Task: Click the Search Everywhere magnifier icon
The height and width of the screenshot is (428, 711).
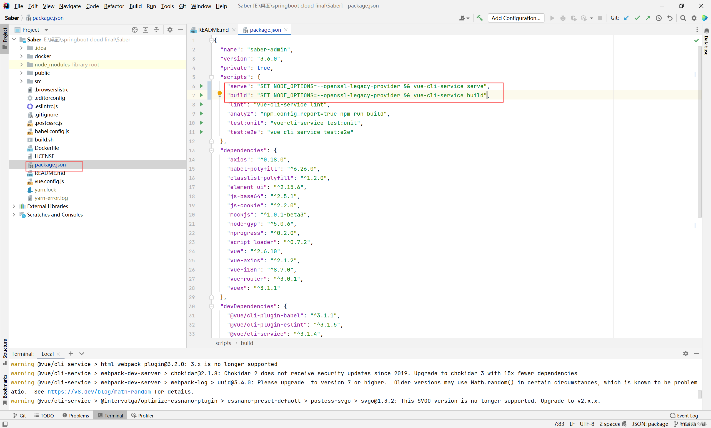Action: 683,18
